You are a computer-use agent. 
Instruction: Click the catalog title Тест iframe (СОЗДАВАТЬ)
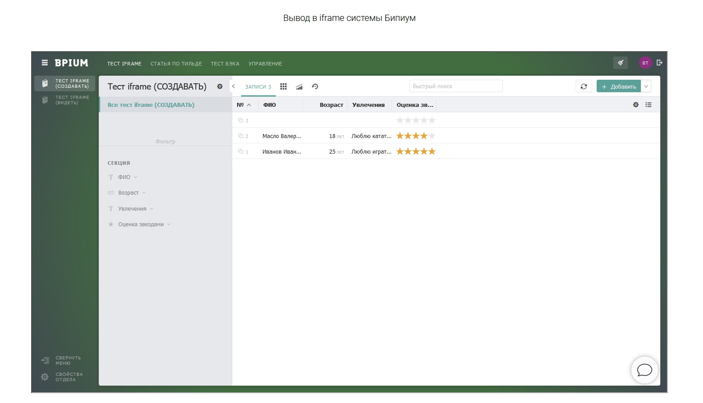pyautogui.click(x=157, y=86)
